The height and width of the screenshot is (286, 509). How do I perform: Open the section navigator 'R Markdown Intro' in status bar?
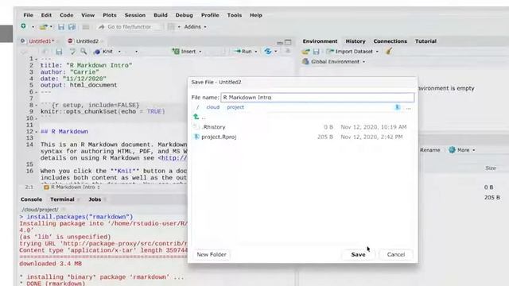72,187
